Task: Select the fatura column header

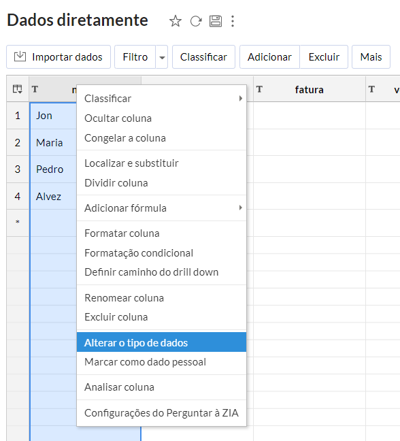Action: pos(310,89)
